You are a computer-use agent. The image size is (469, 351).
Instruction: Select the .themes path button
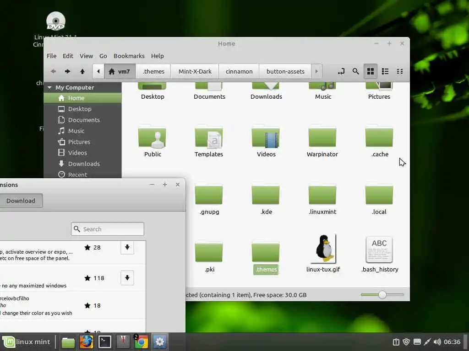point(153,71)
